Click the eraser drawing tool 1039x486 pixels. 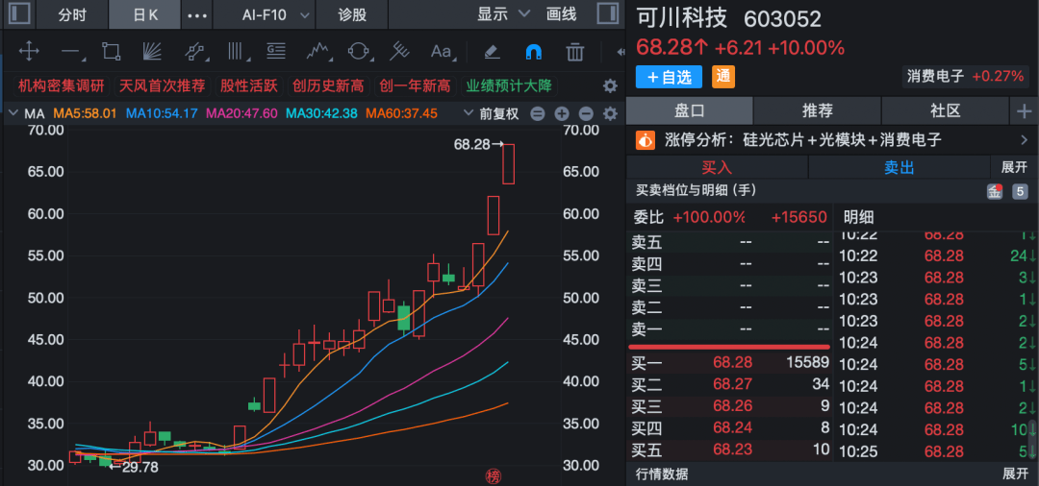pos(492,51)
